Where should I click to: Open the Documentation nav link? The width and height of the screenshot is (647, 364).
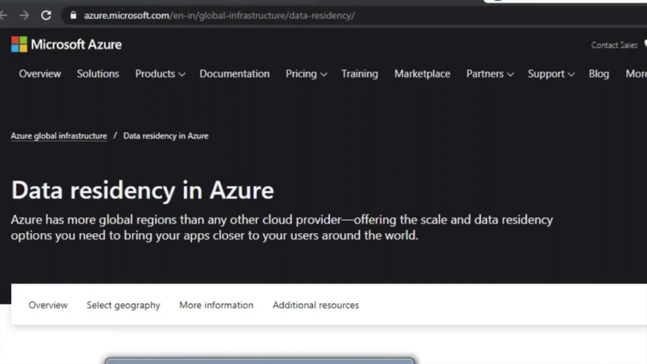point(235,74)
